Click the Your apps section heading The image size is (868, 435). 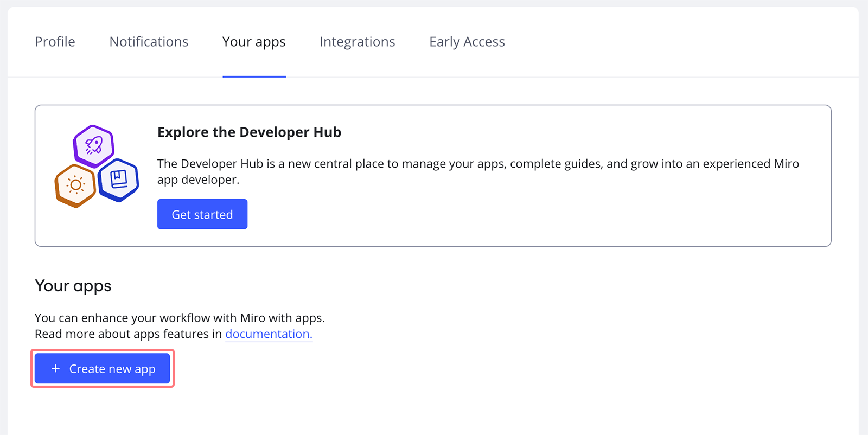[73, 286]
